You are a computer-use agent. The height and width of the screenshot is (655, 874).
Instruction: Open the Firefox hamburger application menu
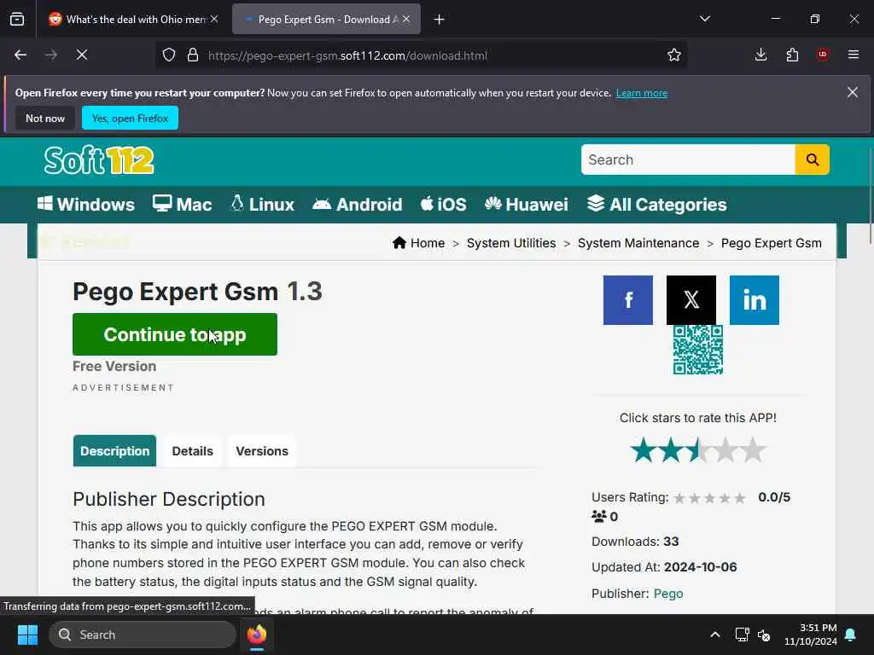click(854, 55)
